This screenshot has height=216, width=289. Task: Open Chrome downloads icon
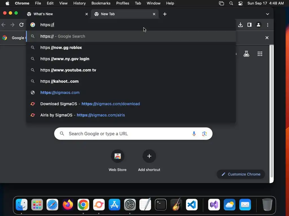[240, 25]
